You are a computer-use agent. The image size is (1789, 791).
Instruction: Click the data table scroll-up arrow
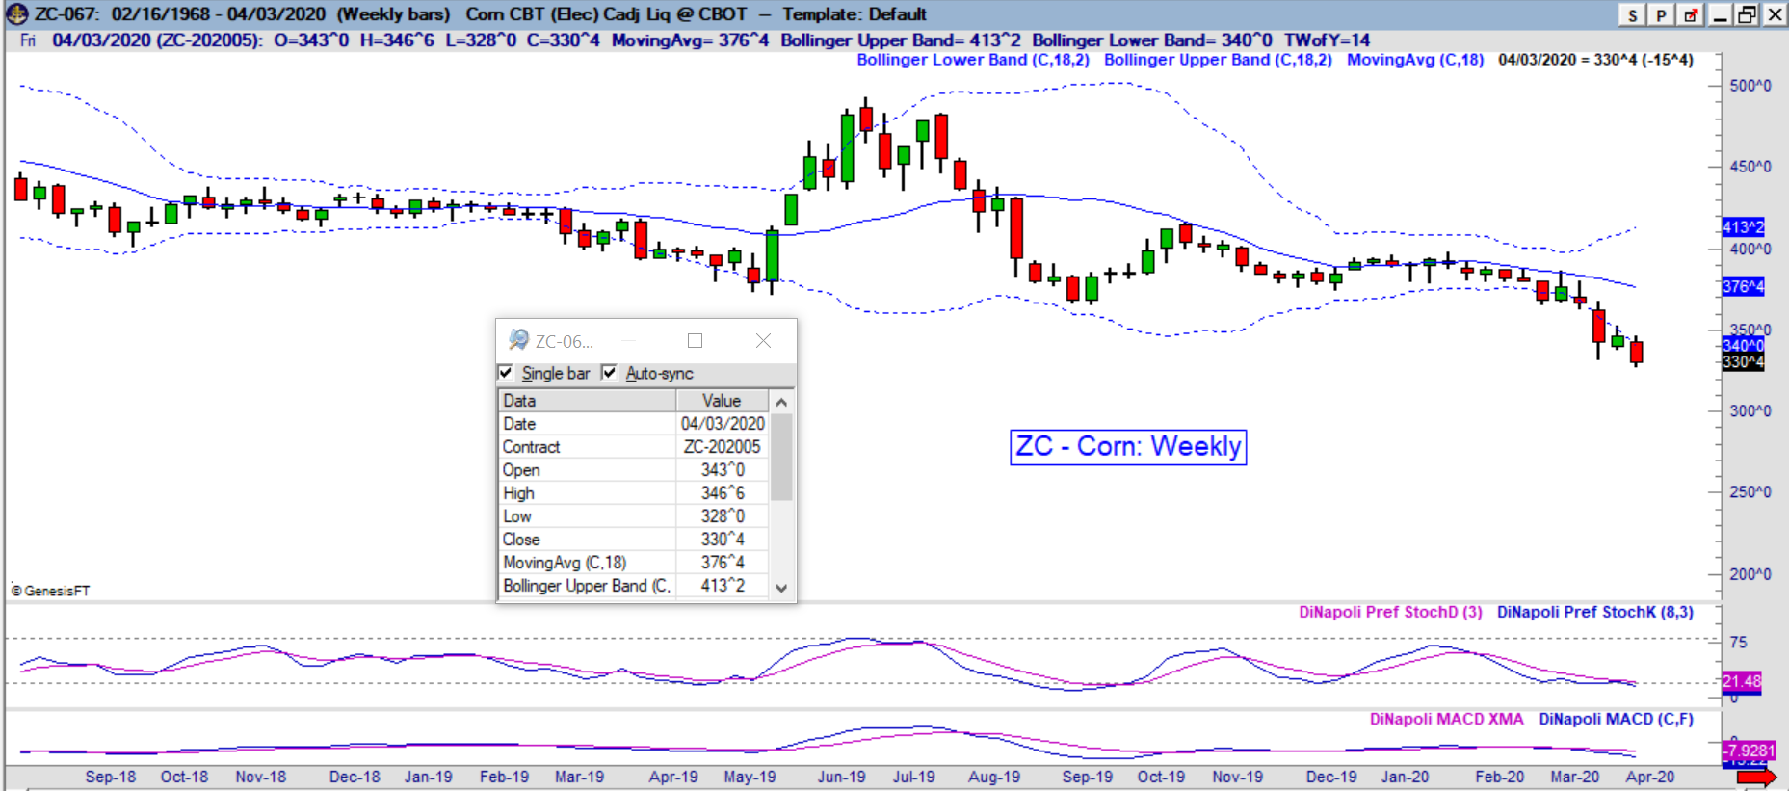pyautogui.click(x=781, y=401)
